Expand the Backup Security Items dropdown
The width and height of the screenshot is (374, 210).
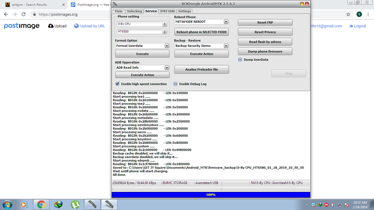(226, 46)
